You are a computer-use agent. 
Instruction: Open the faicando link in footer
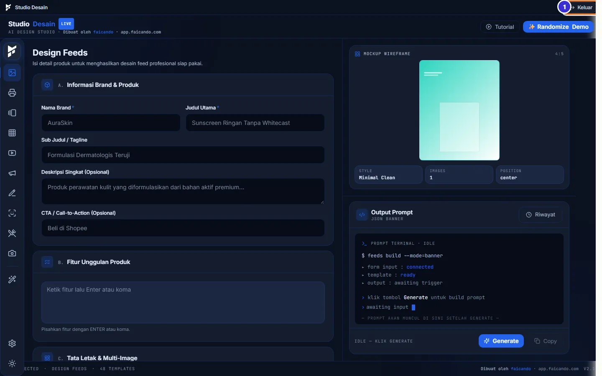coord(521,369)
